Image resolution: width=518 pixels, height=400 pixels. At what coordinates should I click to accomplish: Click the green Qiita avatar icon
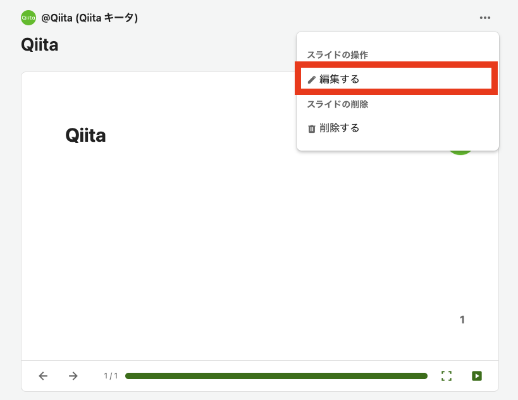28,18
